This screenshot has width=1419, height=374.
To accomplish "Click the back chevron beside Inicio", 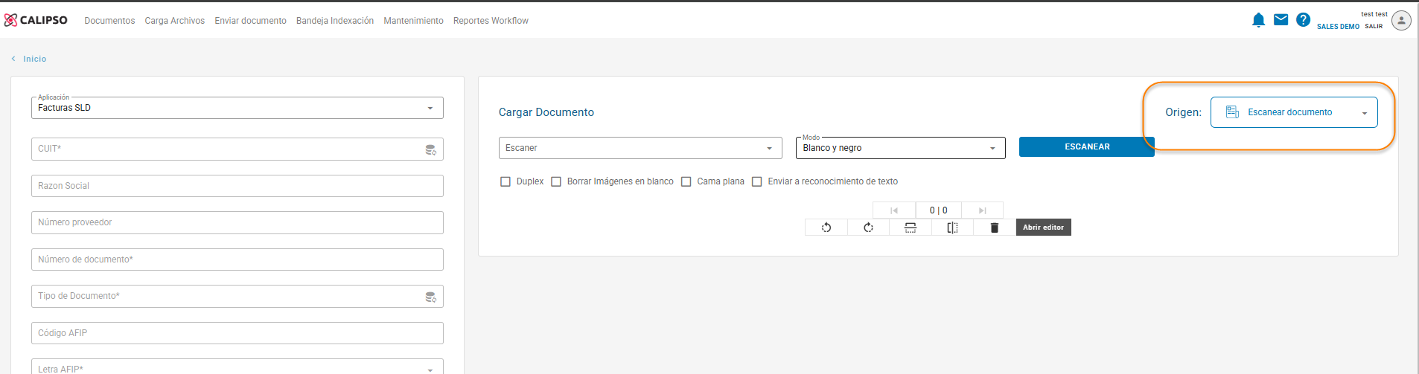I will [x=13, y=59].
